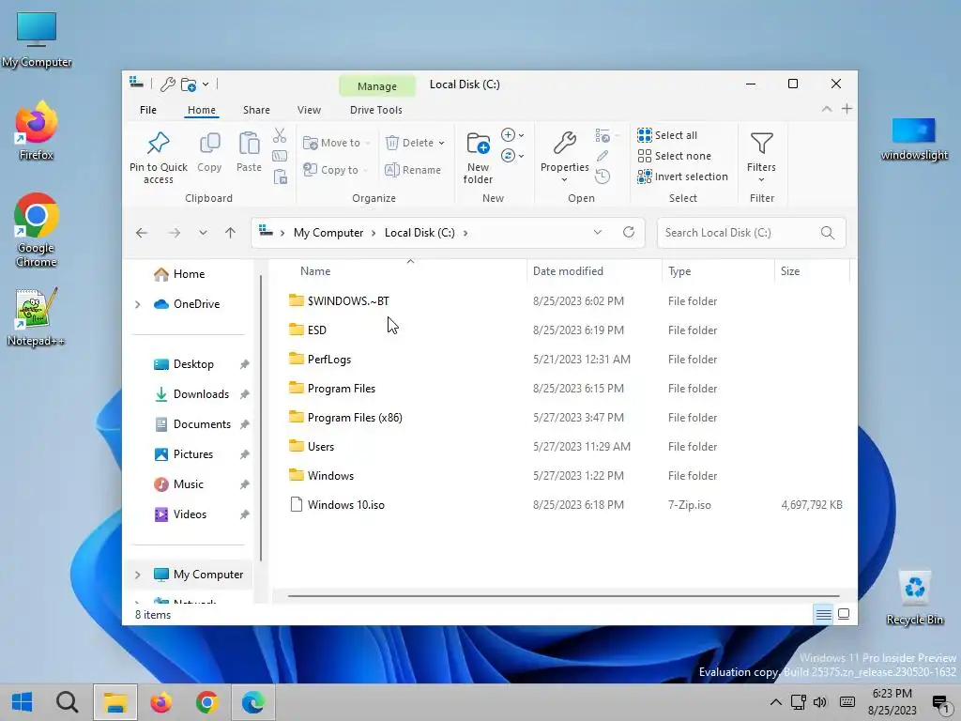
Task: Open the quick access toolbar customize dropdown
Action: (206, 84)
